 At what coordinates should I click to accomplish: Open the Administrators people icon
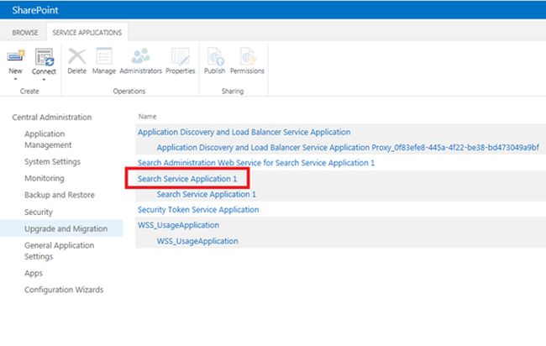click(140, 55)
